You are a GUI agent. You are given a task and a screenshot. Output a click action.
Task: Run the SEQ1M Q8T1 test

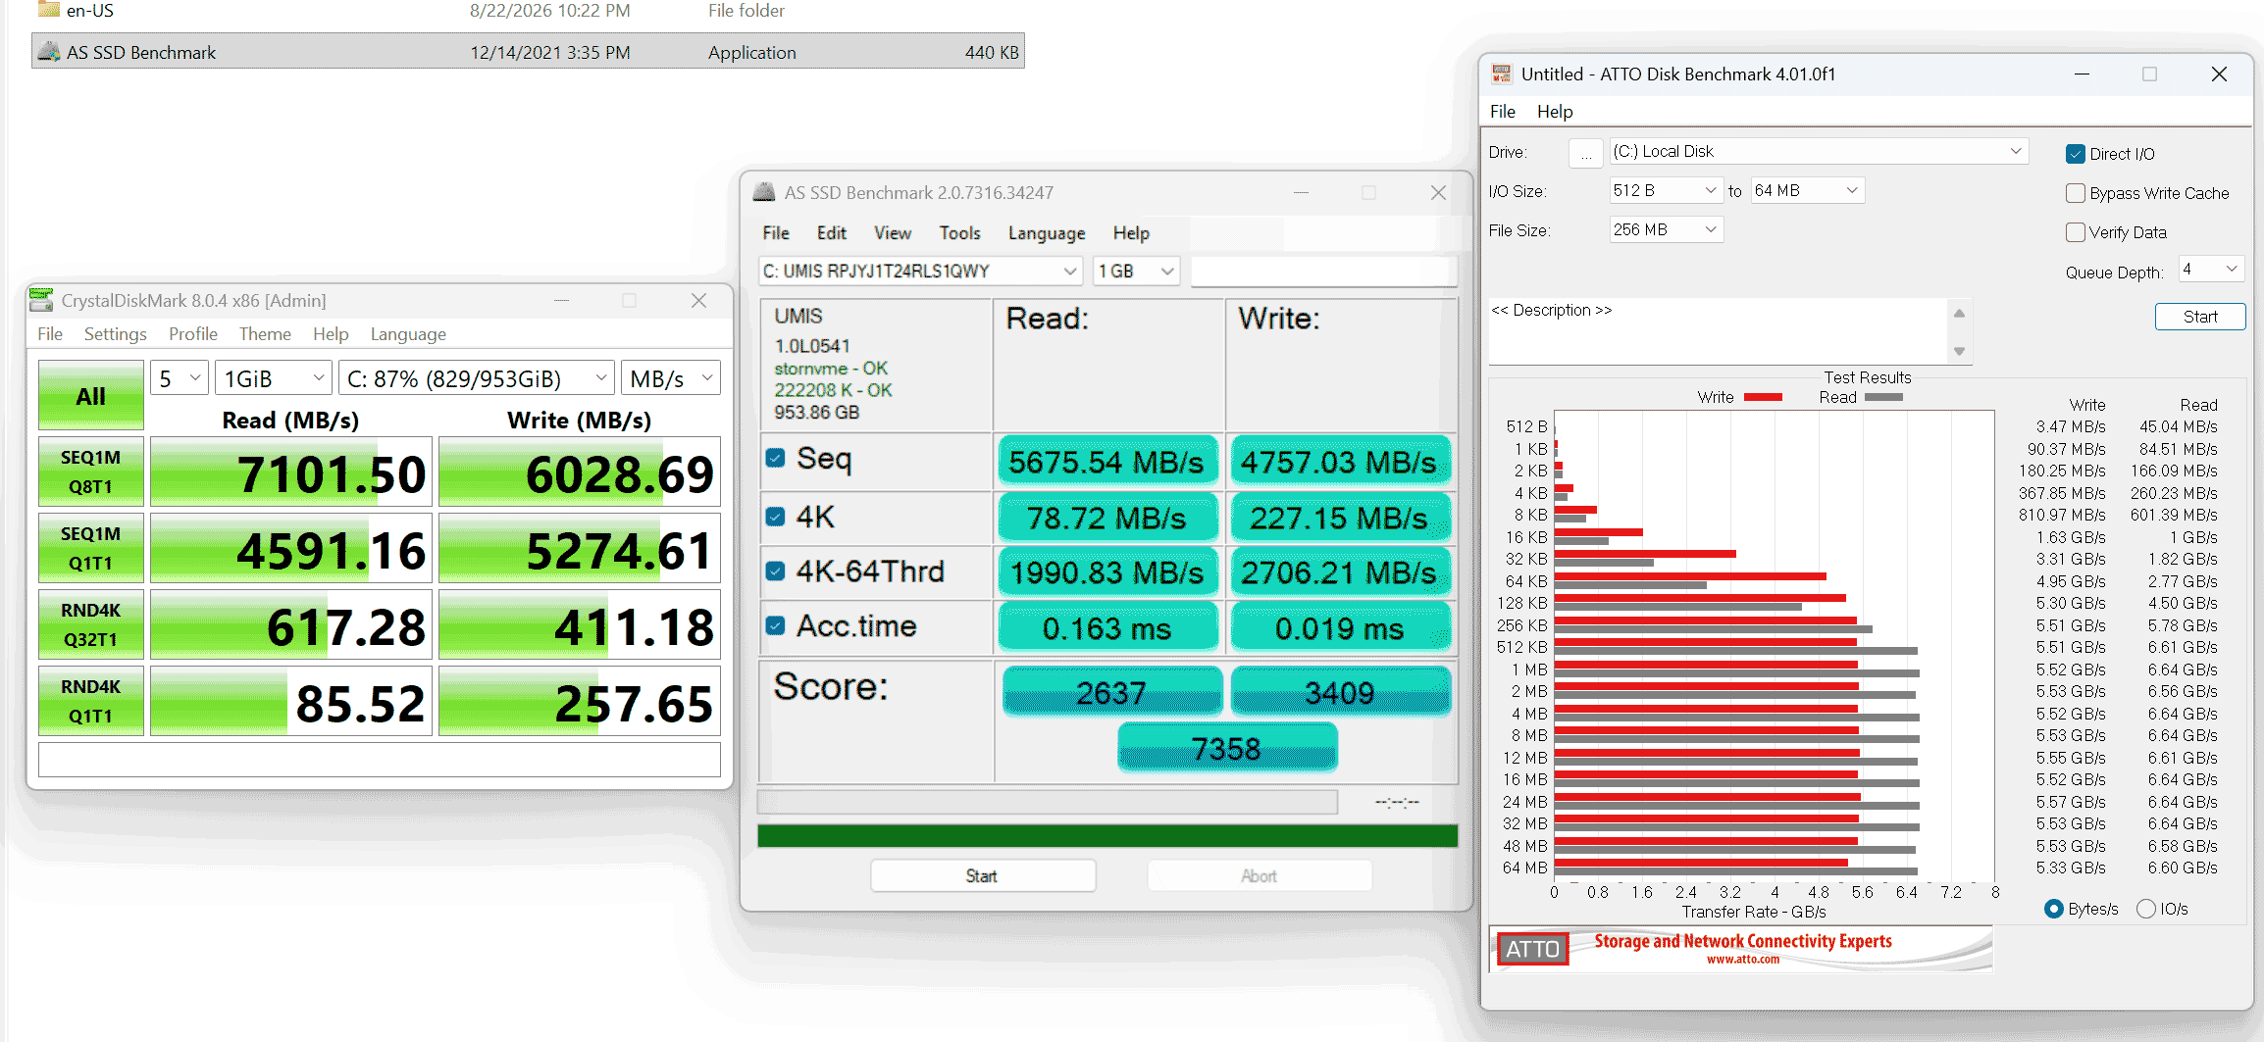91,471
